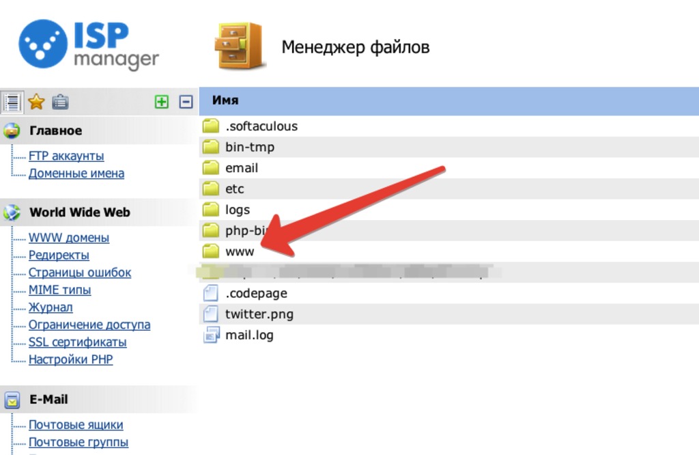Collapse the World Wide Web section header
This screenshot has height=455, width=699.
79,212
